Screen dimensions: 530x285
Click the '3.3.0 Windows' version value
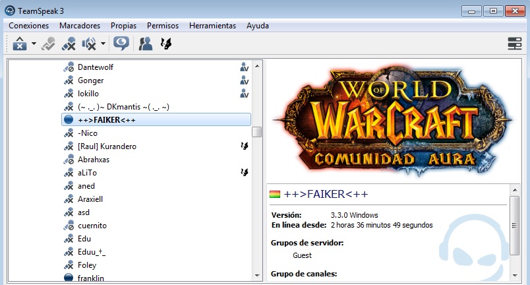point(354,215)
